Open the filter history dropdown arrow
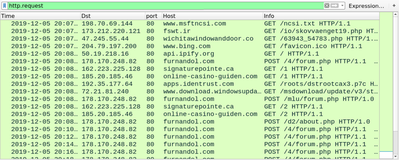 point(342,5)
